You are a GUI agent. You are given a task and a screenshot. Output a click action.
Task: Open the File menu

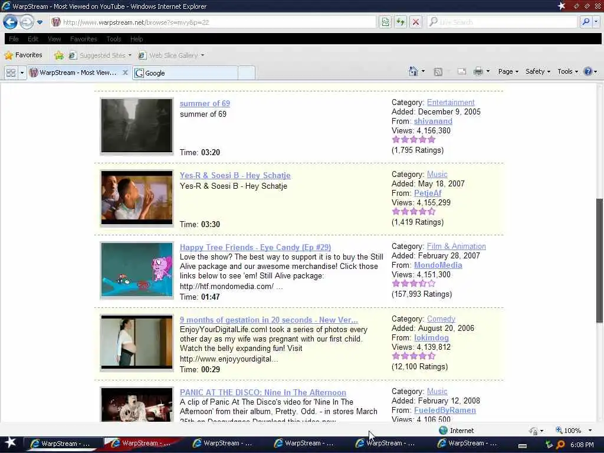tap(14, 39)
